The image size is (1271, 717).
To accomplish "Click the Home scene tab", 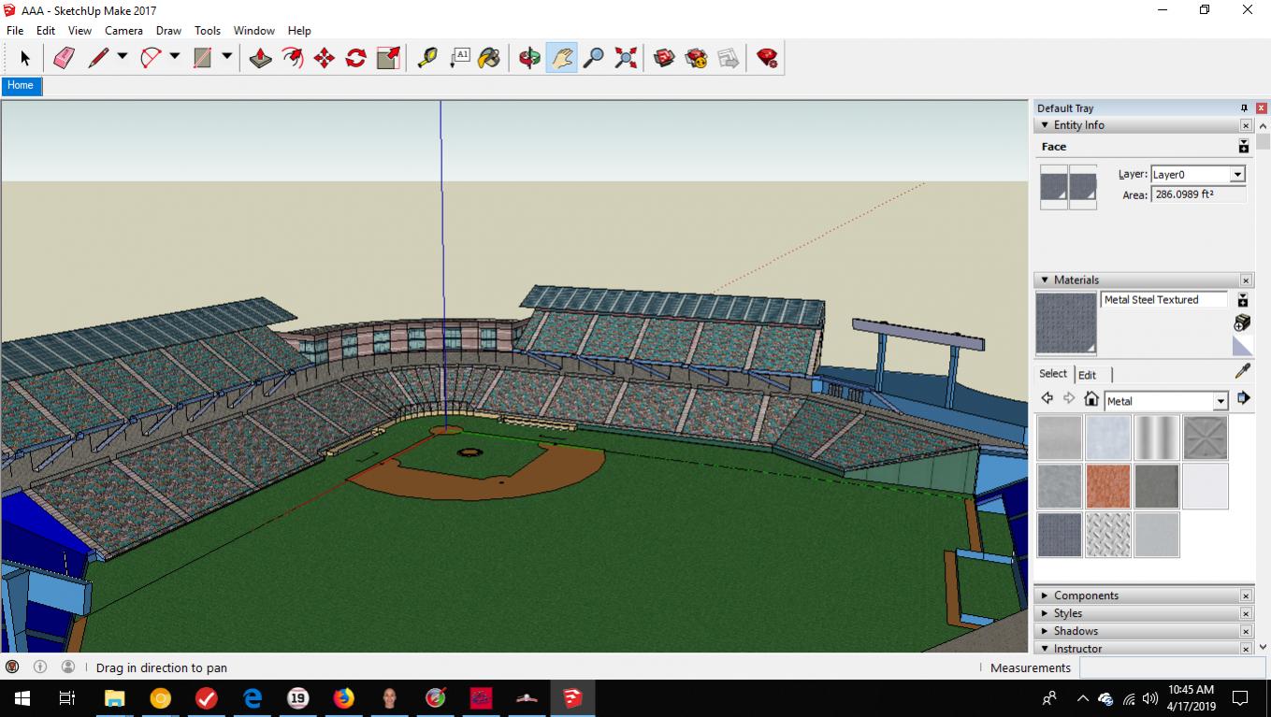I will point(21,85).
